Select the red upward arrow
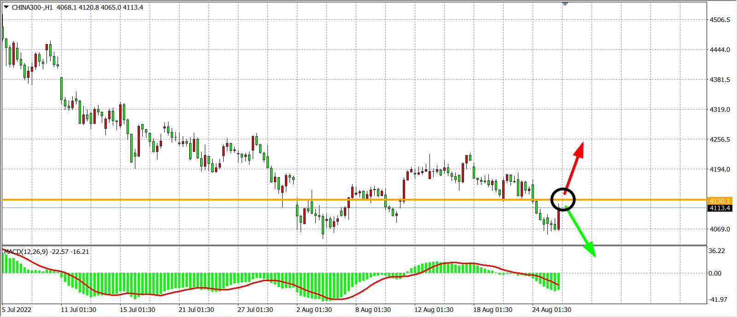737x317 pixels. pyautogui.click(x=575, y=166)
